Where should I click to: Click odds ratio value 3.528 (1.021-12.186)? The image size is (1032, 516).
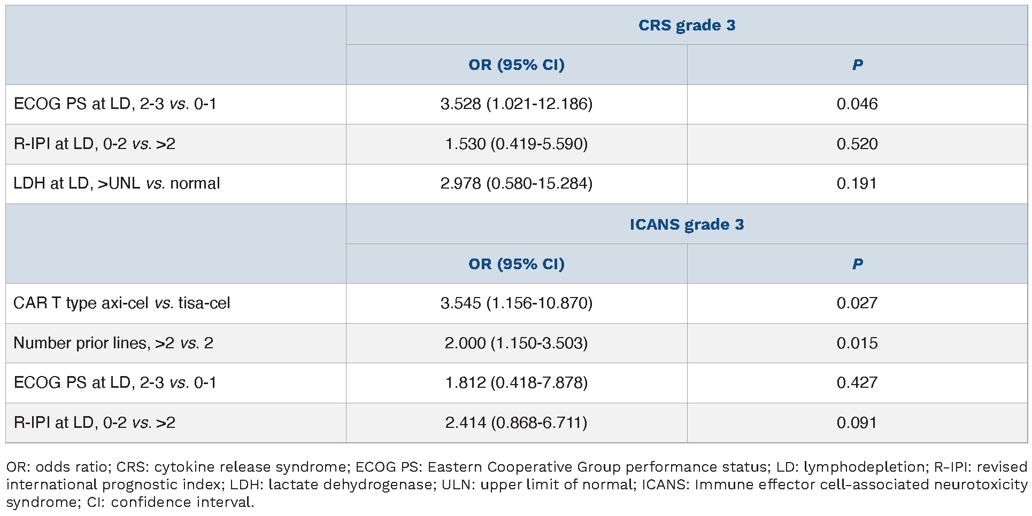[x=517, y=104]
